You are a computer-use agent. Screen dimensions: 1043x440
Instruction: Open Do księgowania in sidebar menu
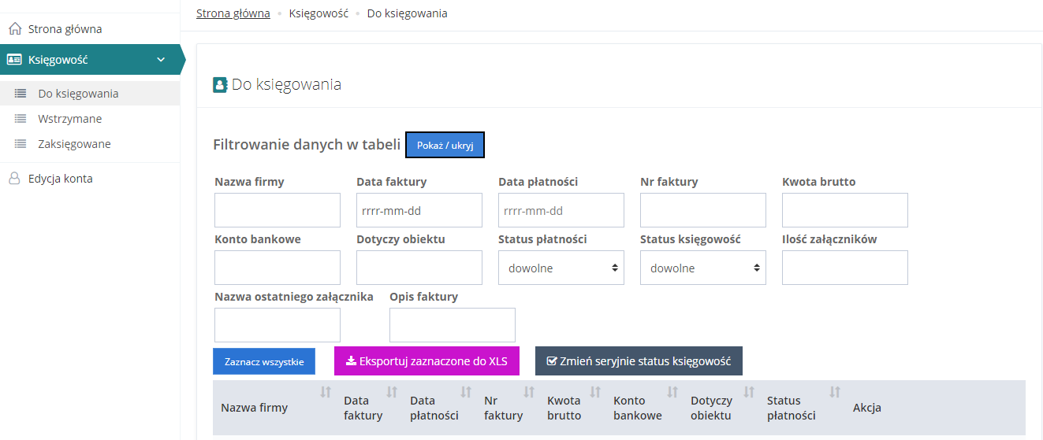point(78,94)
